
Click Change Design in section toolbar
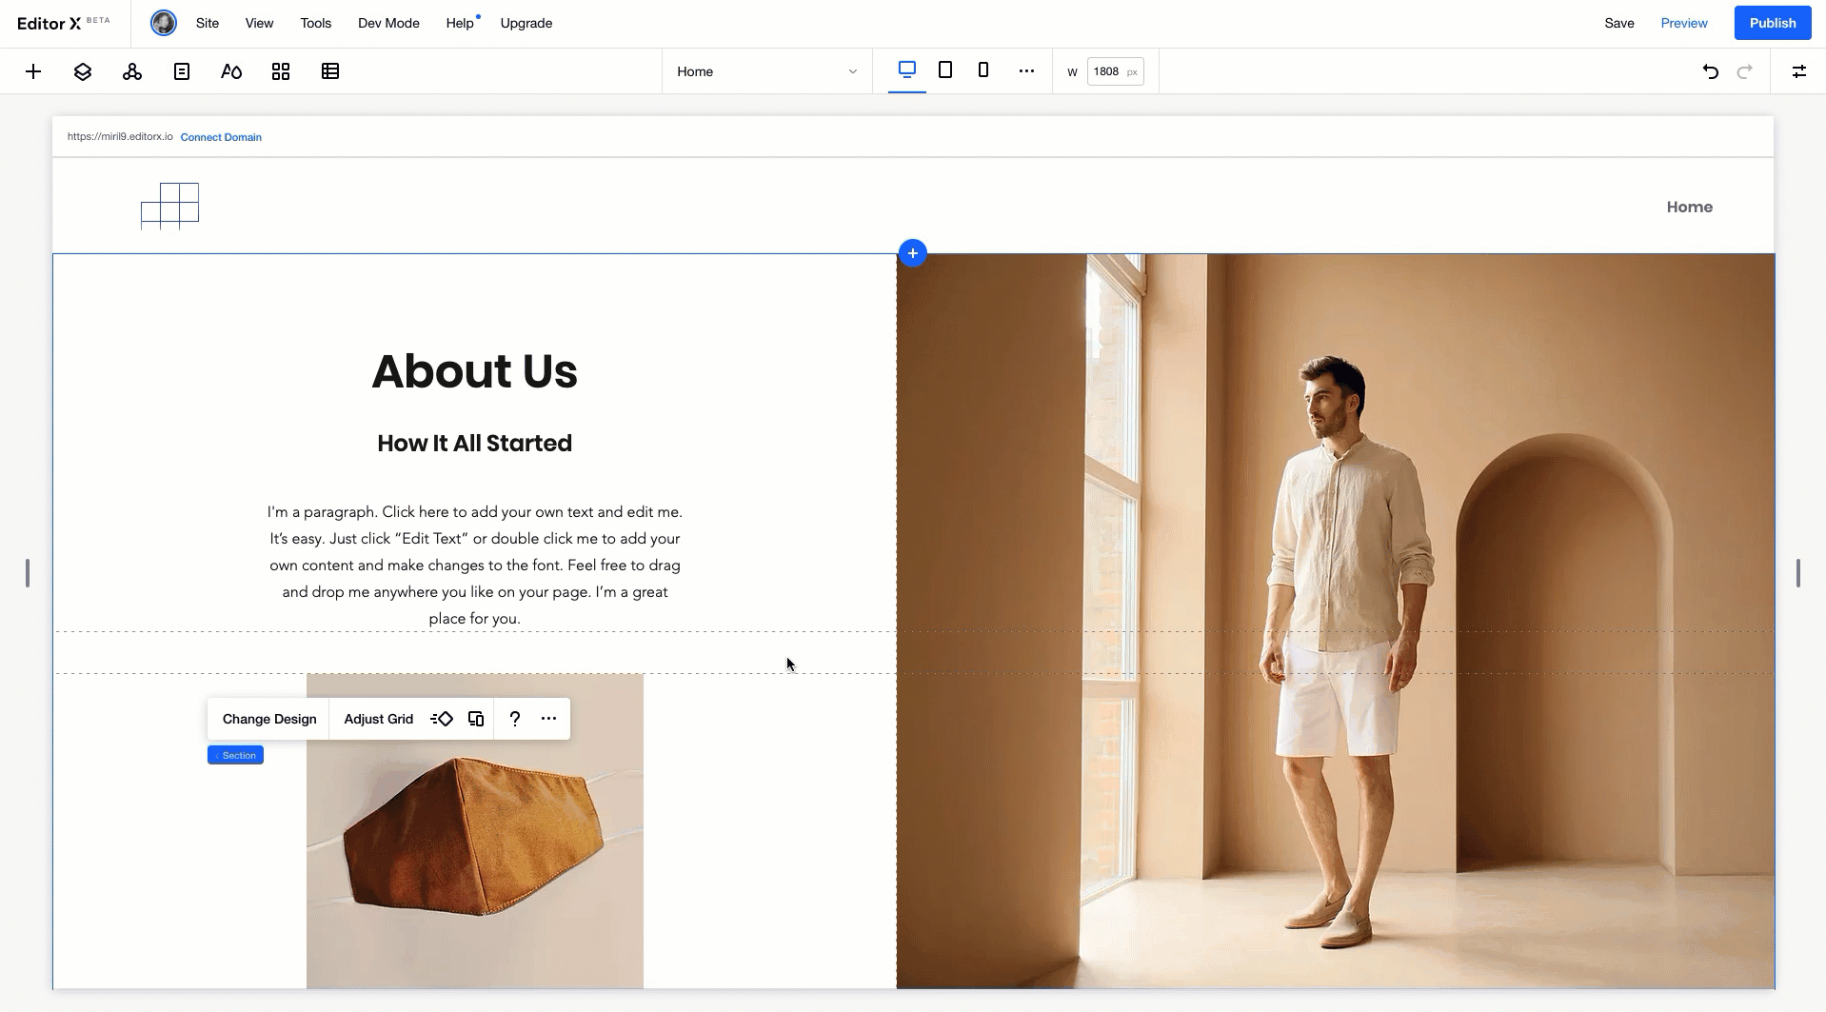coord(269,719)
